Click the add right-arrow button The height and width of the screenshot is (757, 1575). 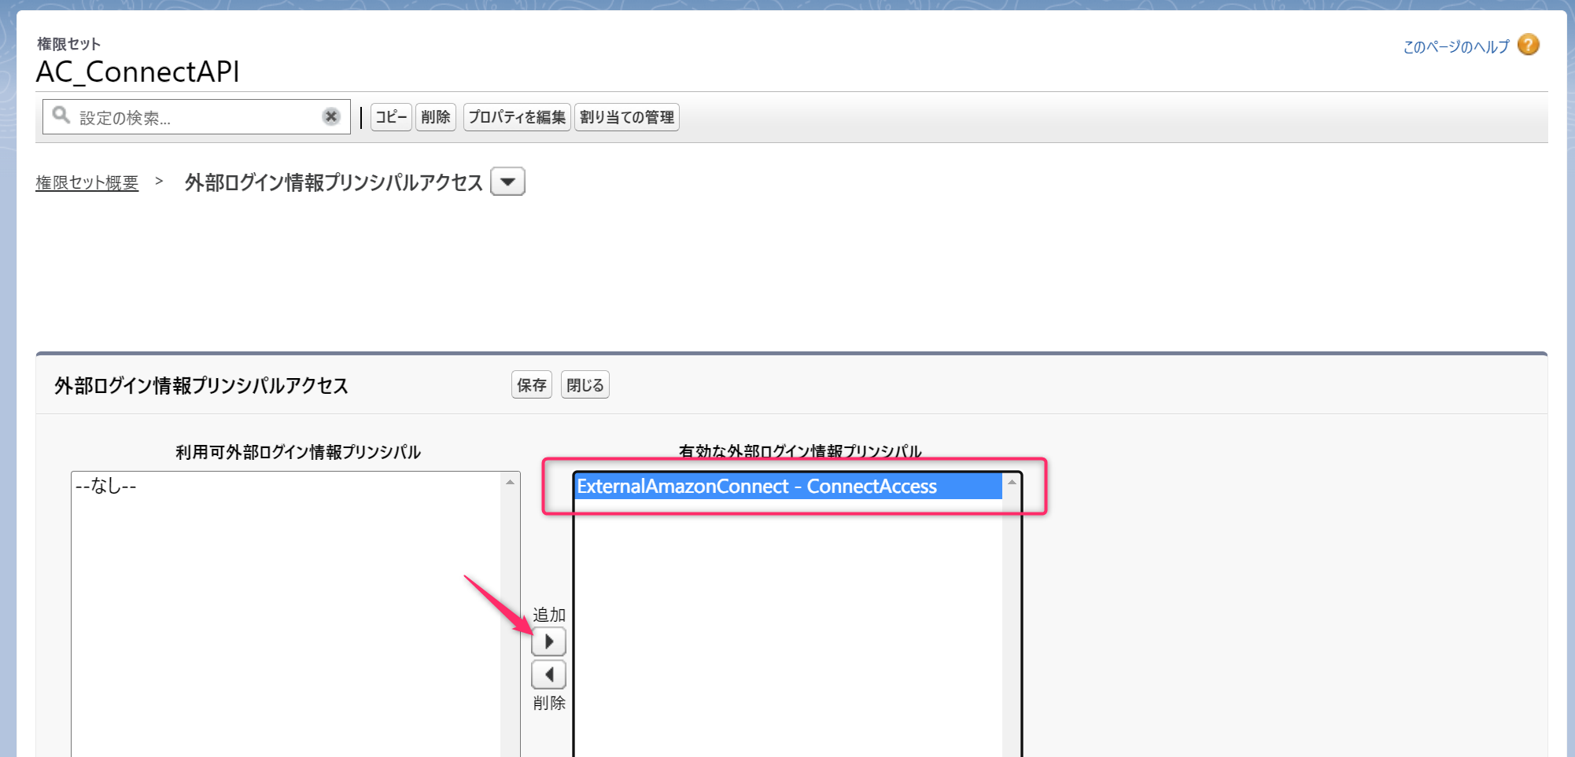coord(549,641)
